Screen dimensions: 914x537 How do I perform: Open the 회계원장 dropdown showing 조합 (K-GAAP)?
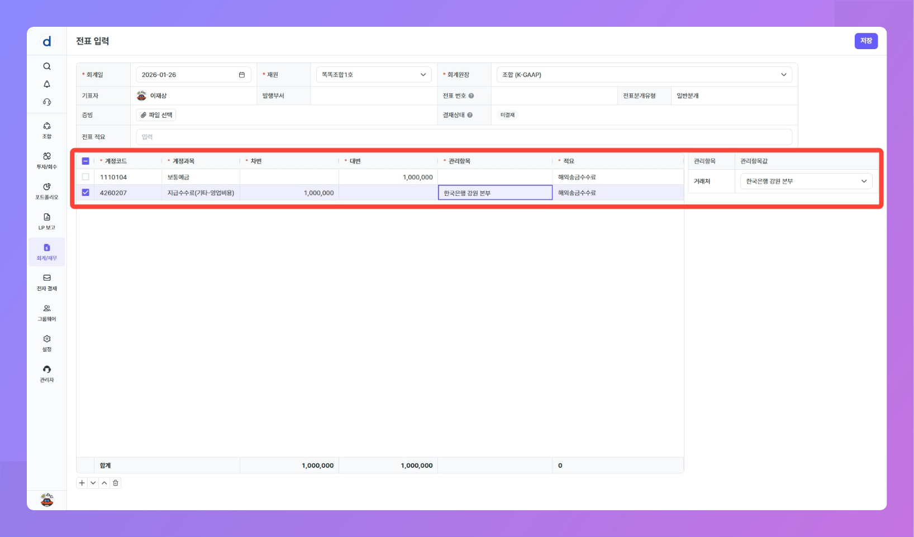pyautogui.click(x=644, y=75)
